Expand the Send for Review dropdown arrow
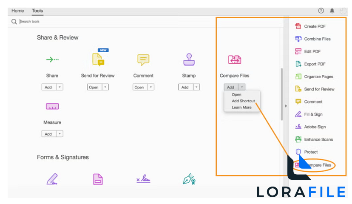 [x=105, y=87]
